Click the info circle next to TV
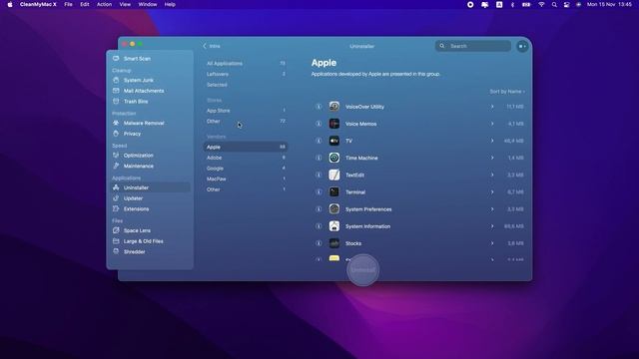The image size is (639, 359). pos(319,141)
